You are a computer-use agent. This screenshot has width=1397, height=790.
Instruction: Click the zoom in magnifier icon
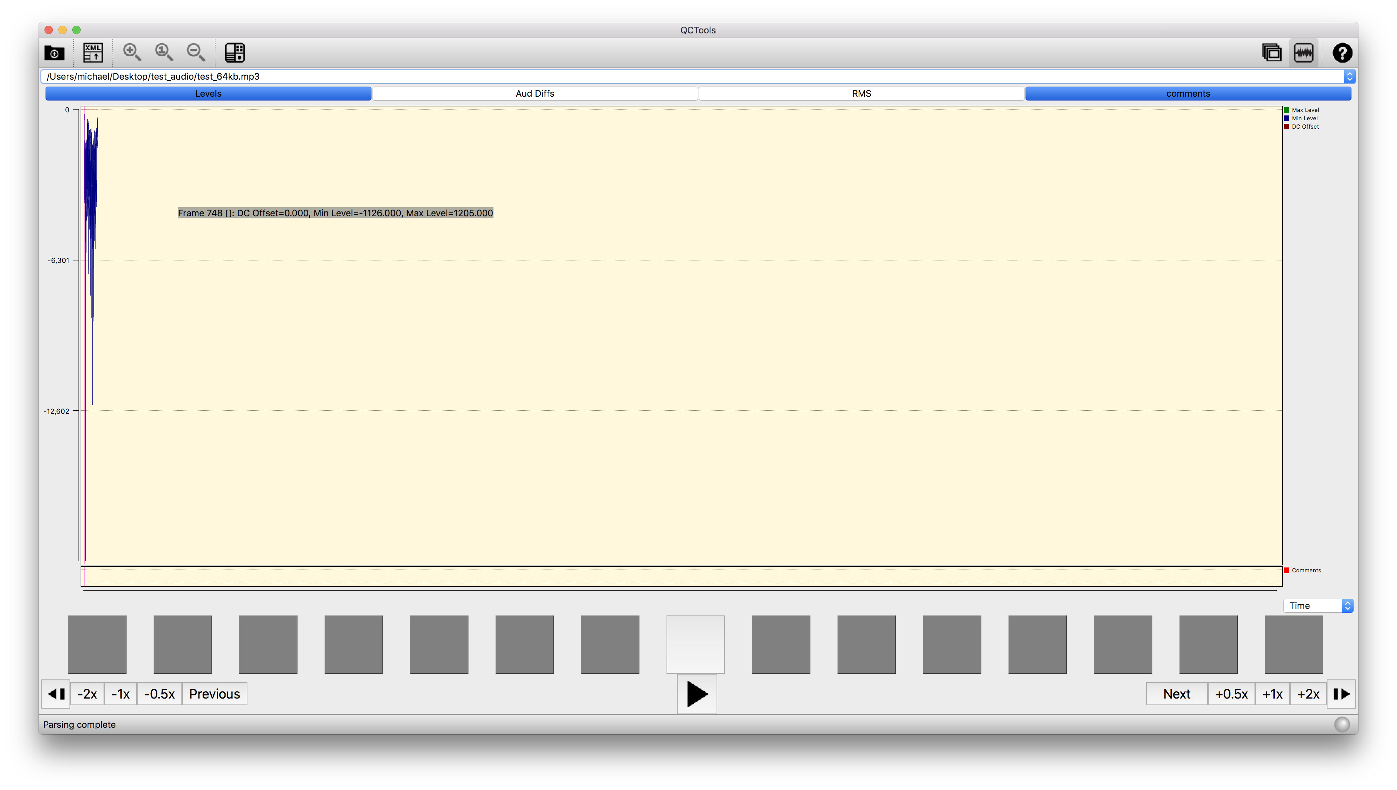(132, 53)
